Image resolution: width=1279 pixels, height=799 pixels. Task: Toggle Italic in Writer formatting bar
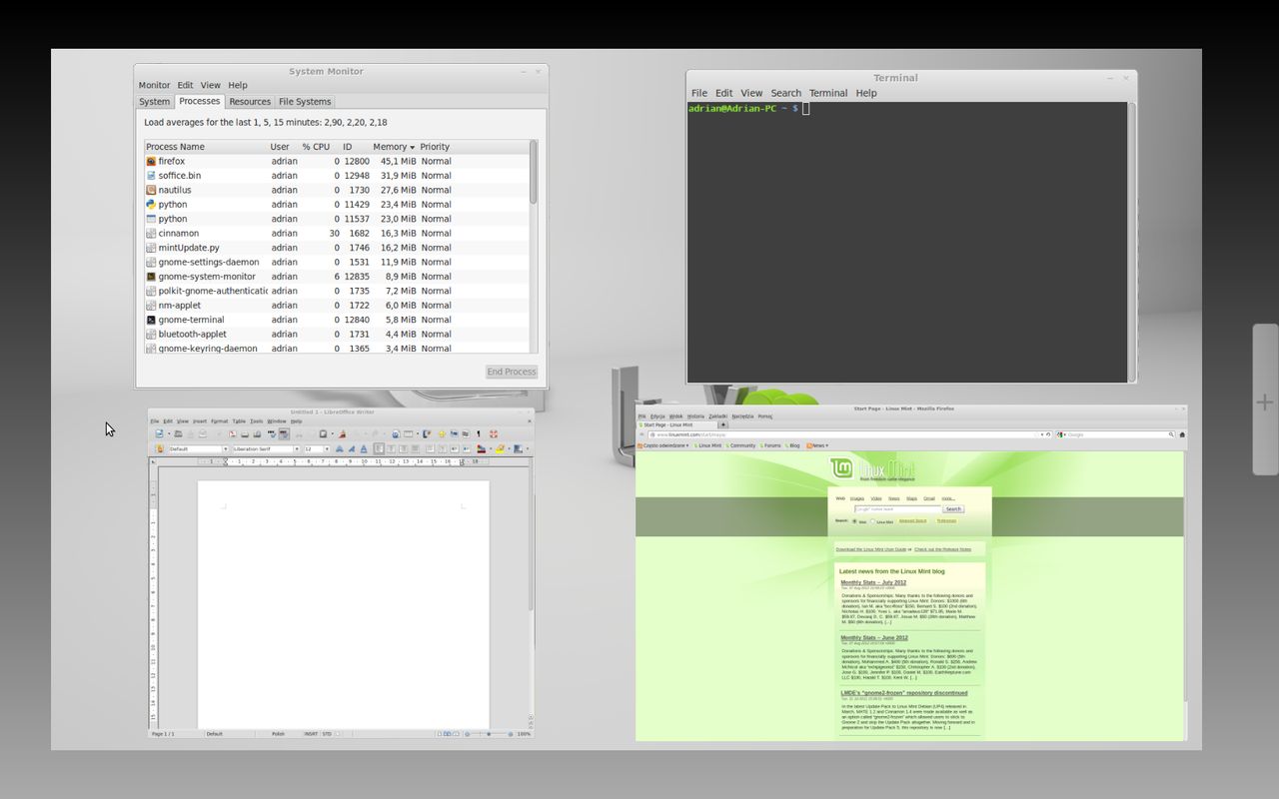coord(352,448)
